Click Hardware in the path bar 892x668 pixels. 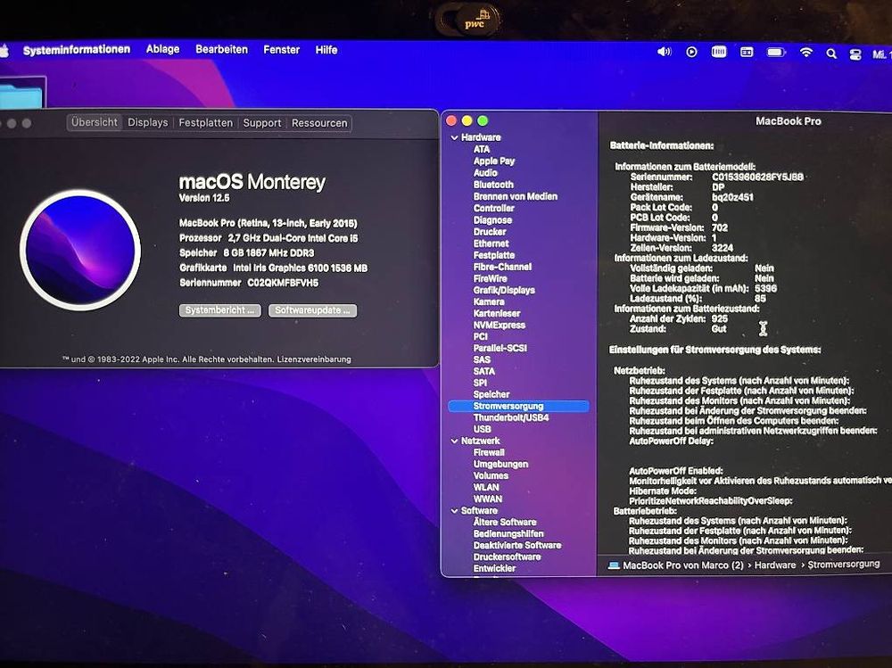(775, 565)
